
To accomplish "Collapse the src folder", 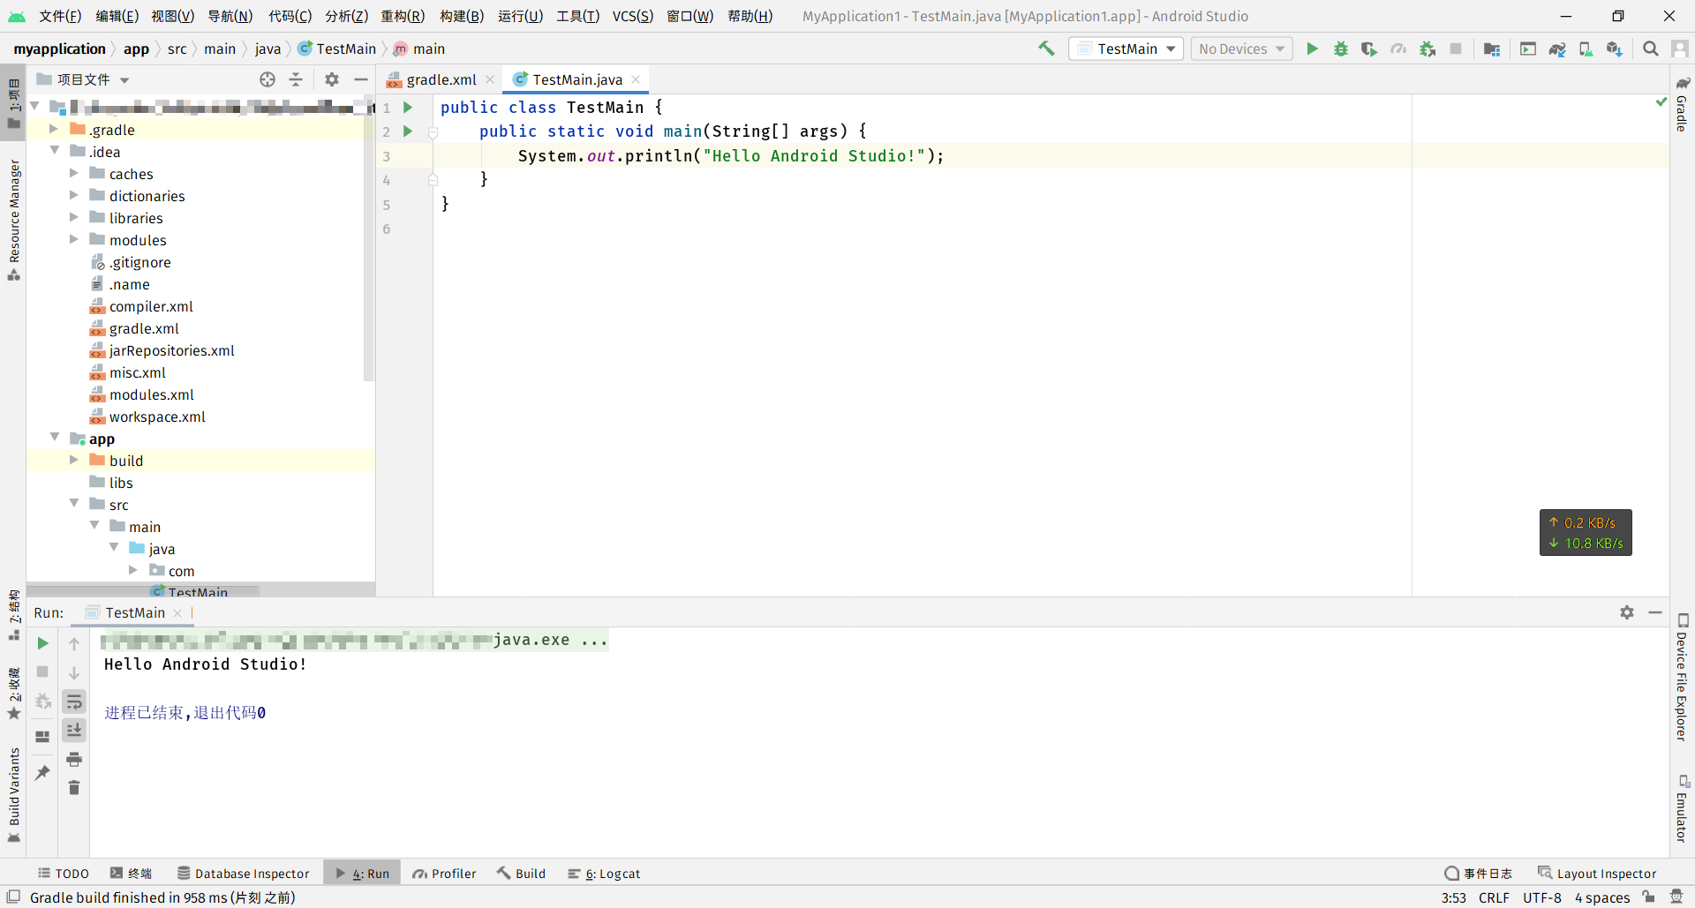I will tap(74, 503).
